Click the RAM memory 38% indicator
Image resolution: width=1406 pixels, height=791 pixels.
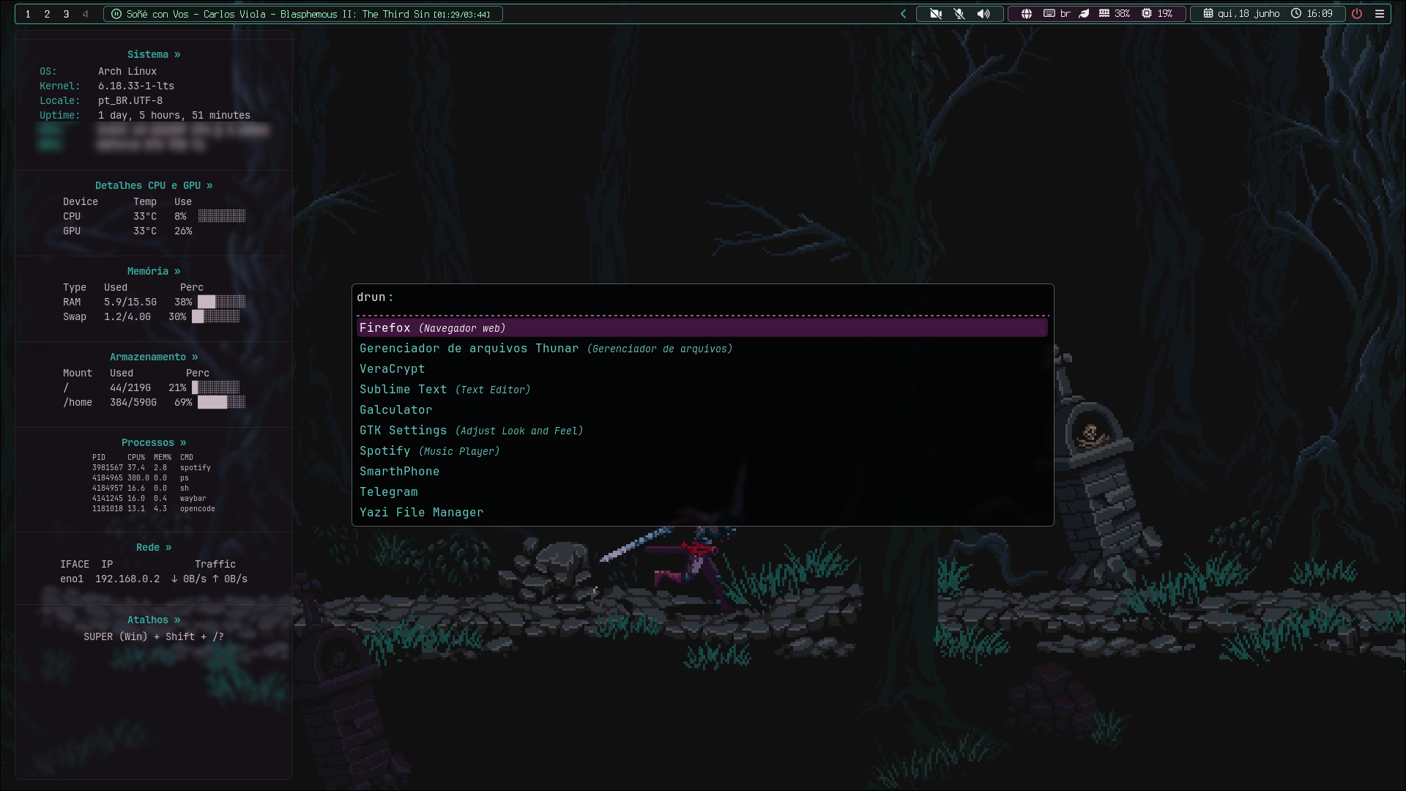[x=1114, y=14]
